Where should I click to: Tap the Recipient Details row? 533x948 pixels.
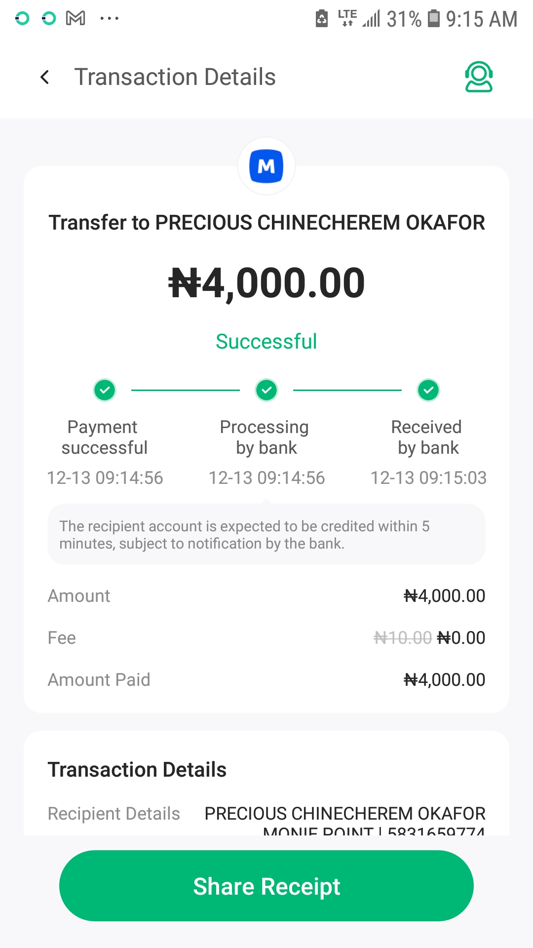[266, 815]
